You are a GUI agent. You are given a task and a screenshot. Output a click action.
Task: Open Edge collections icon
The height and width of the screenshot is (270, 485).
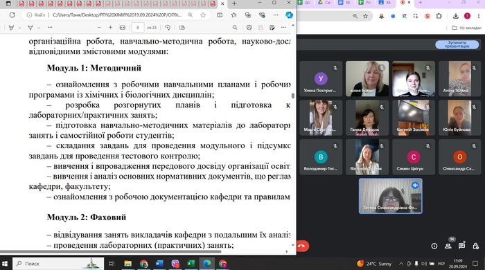point(248,15)
